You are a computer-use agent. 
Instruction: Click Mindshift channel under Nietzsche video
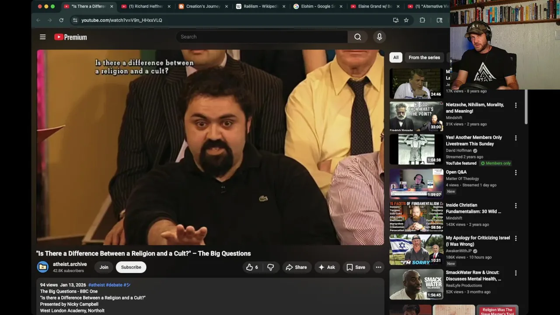pyautogui.click(x=454, y=118)
